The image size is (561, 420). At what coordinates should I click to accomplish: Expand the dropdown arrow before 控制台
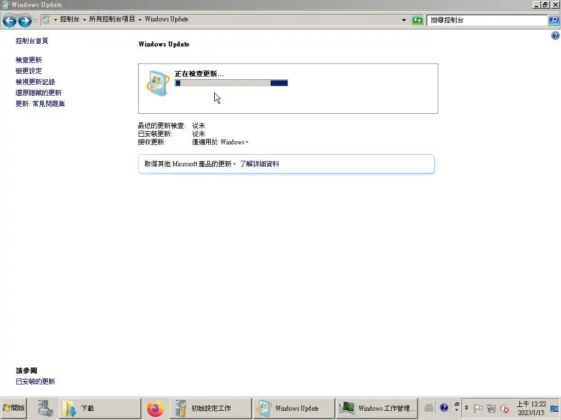point(55,20)
